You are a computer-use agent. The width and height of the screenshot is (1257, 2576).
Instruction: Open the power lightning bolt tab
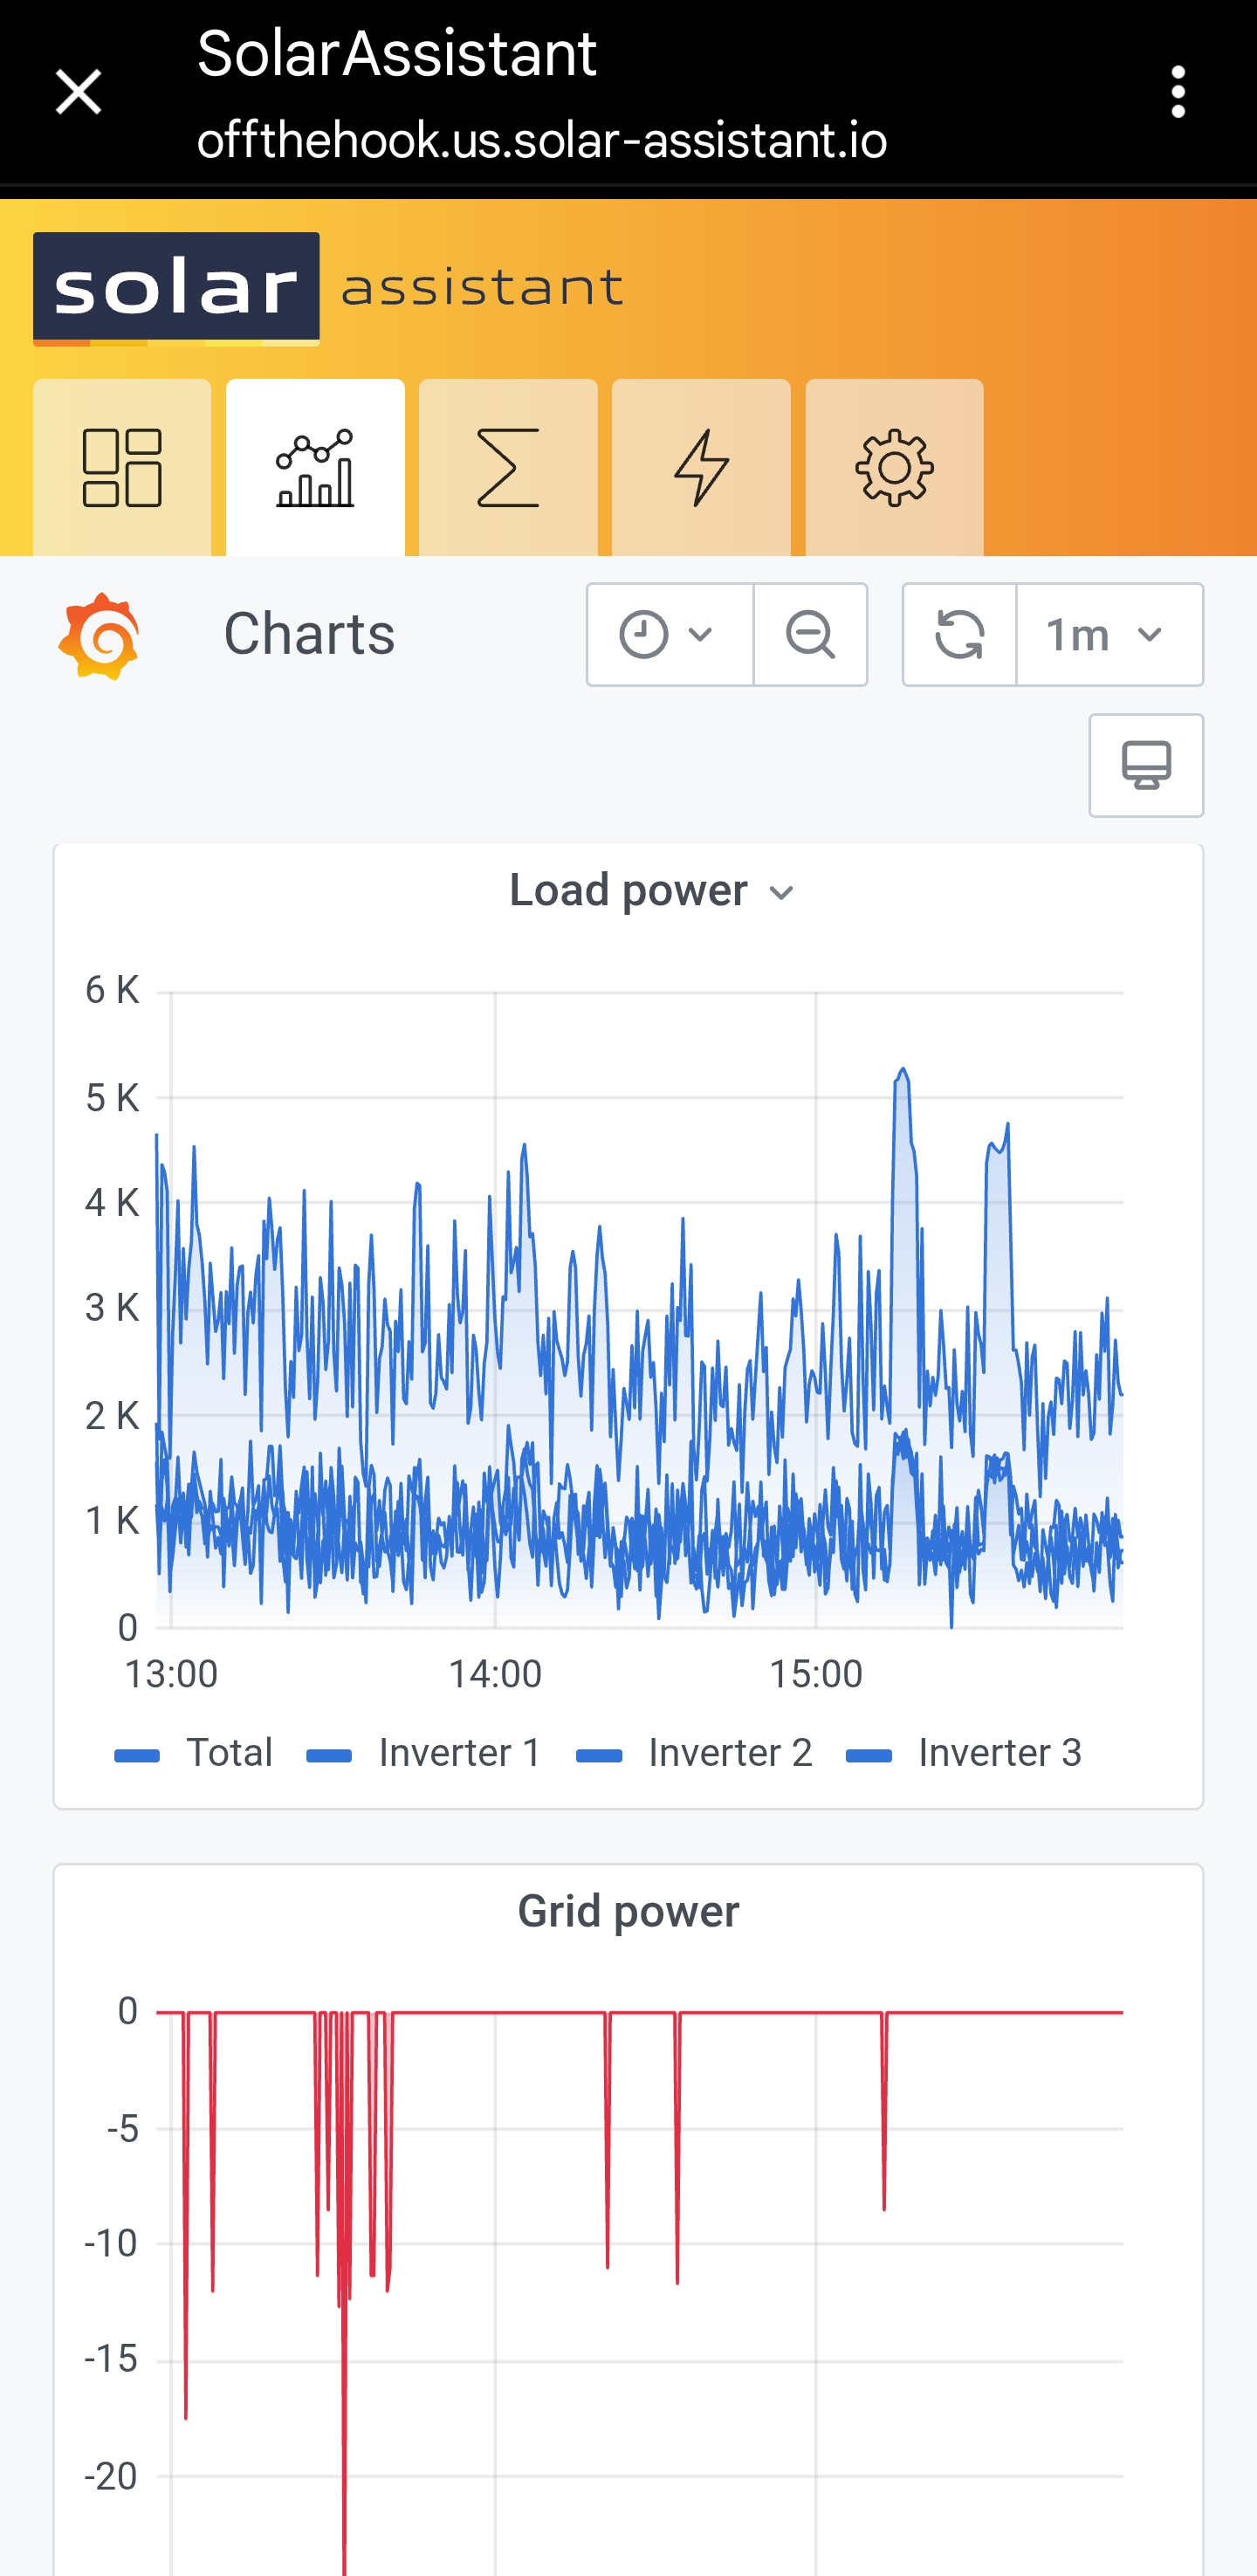(701, 467)
